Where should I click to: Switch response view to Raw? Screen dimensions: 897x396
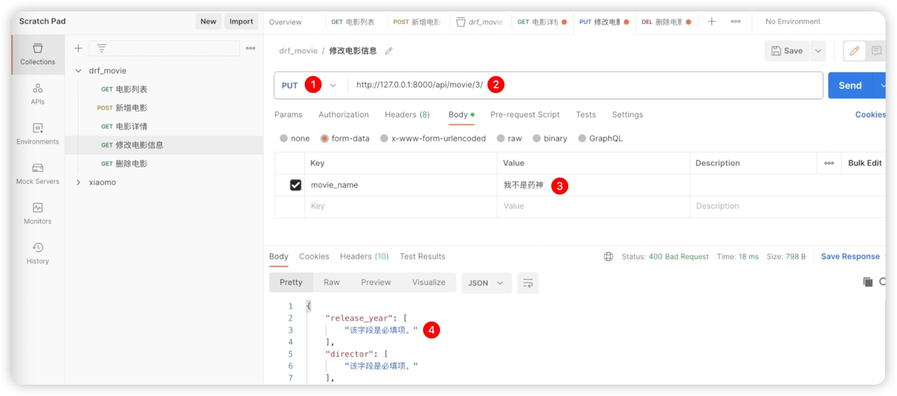click(x=331, y=282)
